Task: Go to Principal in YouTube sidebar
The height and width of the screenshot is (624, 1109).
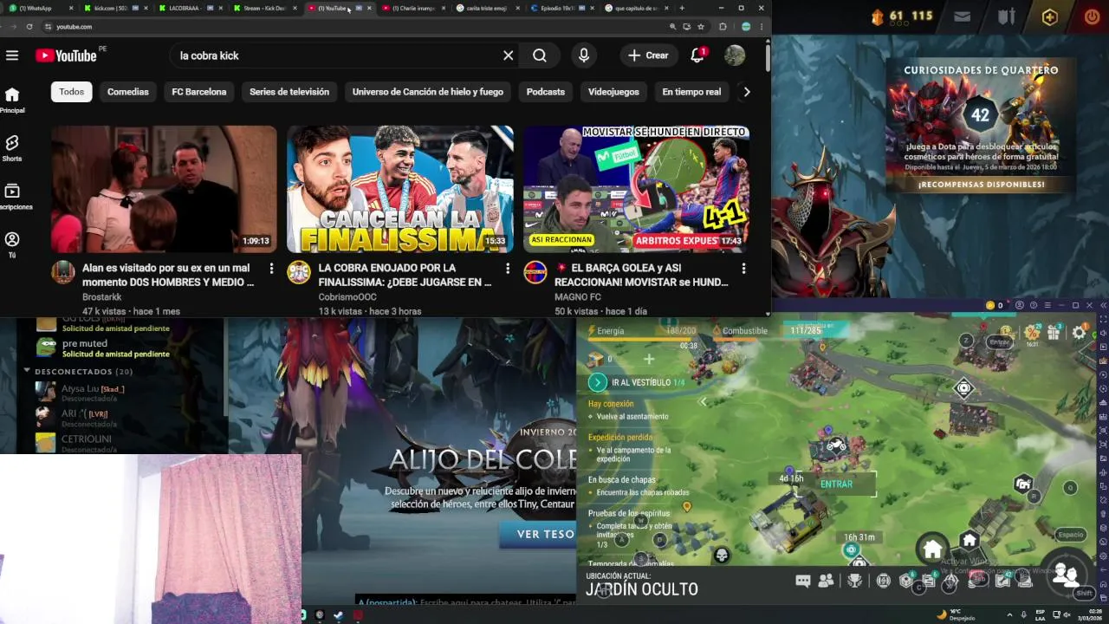Action: (12, 100)
